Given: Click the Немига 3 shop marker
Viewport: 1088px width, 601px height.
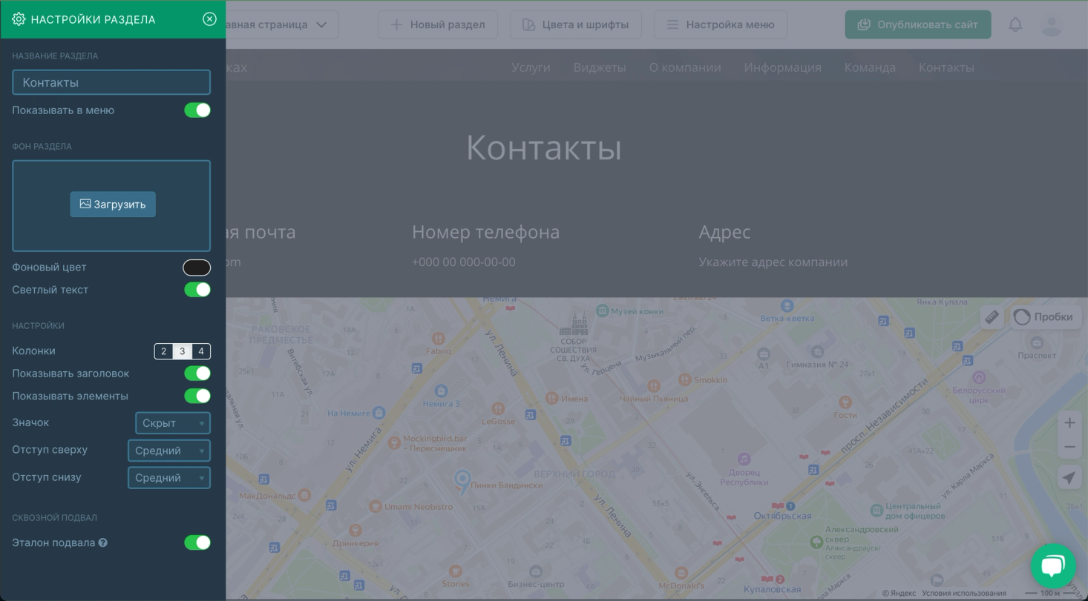Looking at the screenshot, I should click(442, 391).
